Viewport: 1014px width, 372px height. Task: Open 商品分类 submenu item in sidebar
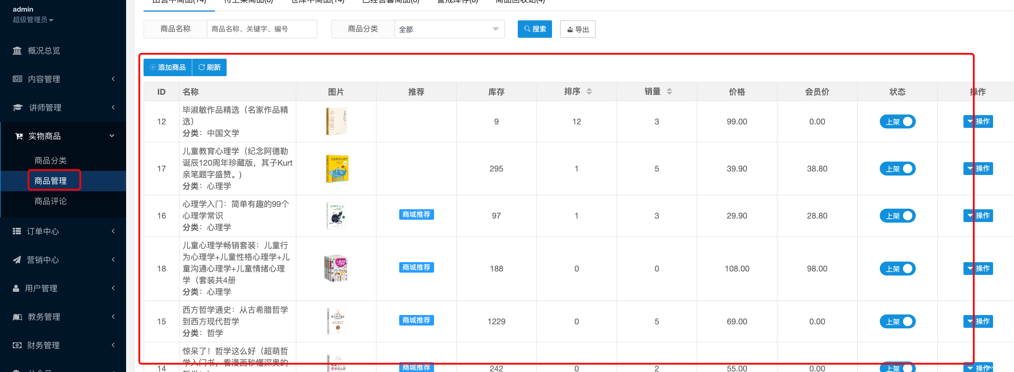(50, 160)
